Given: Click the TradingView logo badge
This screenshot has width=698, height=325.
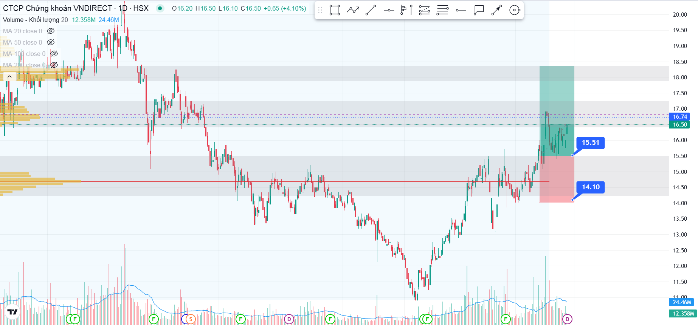Looking at the screenshot, I should [12, 312].
